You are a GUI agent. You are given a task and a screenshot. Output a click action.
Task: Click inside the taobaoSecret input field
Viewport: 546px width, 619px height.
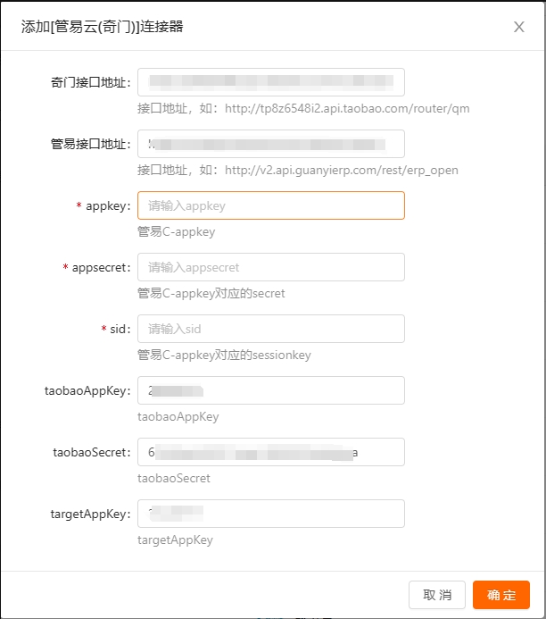(x=270, y=452)
